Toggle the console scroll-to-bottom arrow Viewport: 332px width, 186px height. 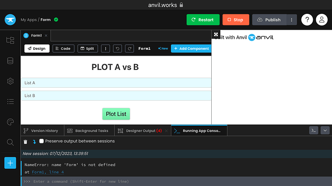[x=34, y=142]
